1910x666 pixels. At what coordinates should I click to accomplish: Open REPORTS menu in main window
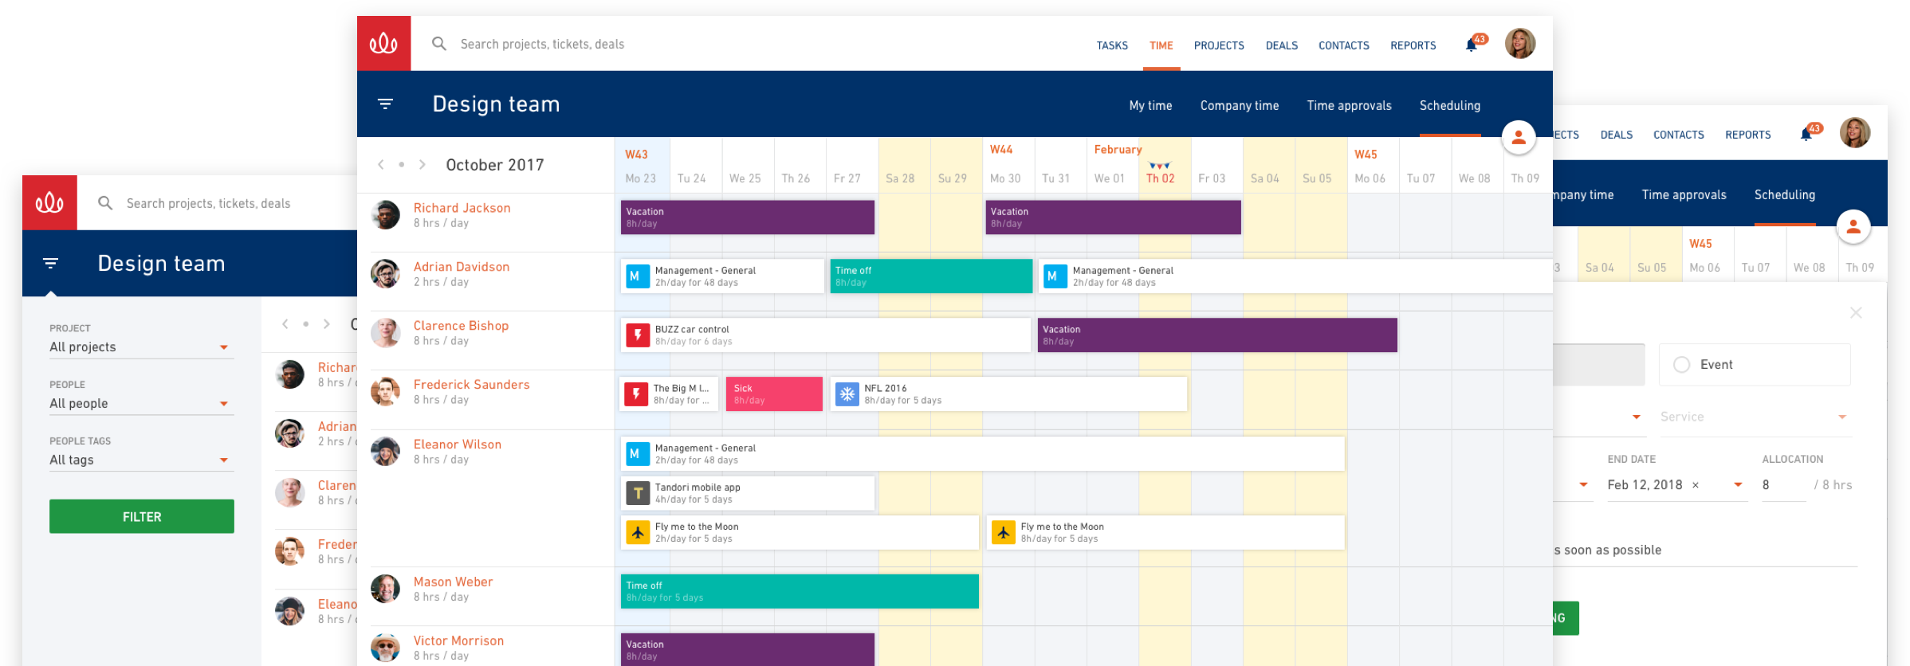click(x=1413, y=45)
